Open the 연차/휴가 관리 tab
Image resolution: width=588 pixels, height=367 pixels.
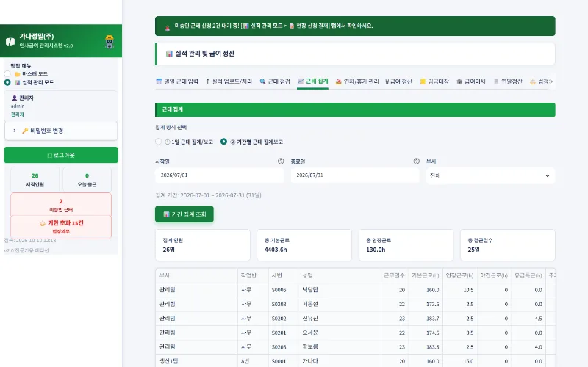click(x=357, y=81)
